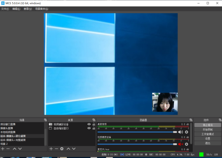This screenshot has height=158, width=222.
Task: Open video capture device audio settings gear
Action: [x=187, y=144]
